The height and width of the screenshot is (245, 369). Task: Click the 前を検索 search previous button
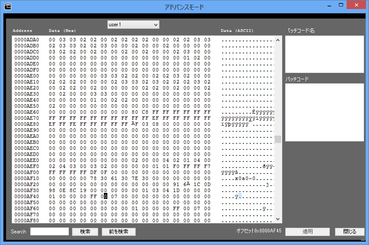[119, 232]
